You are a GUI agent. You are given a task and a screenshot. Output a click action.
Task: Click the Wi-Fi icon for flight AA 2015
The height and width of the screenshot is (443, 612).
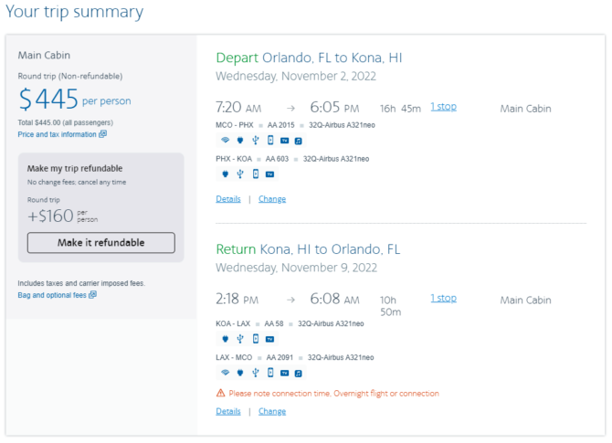click(x=226, y=140)
